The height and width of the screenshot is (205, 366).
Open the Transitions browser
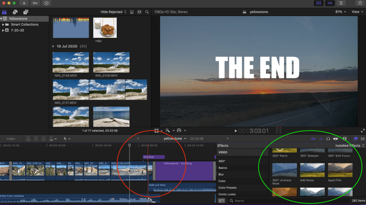coord(362,139)
